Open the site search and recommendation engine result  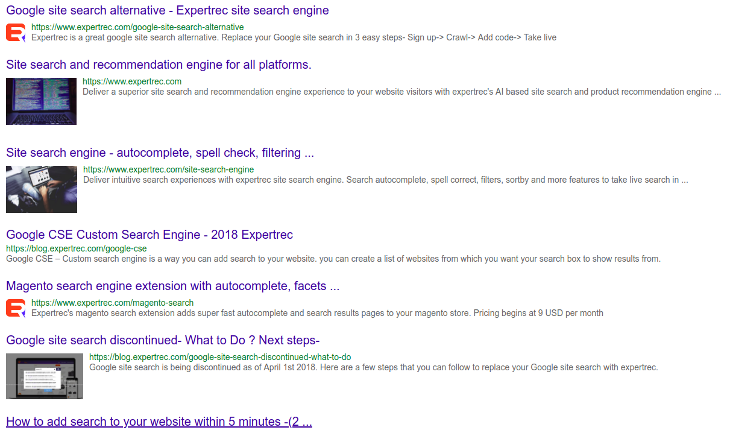[x=159, y=65]
